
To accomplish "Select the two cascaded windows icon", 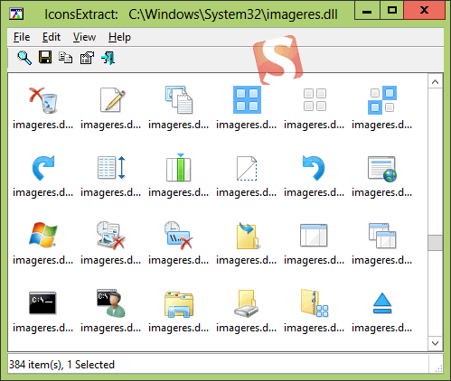I will (382, 236).
